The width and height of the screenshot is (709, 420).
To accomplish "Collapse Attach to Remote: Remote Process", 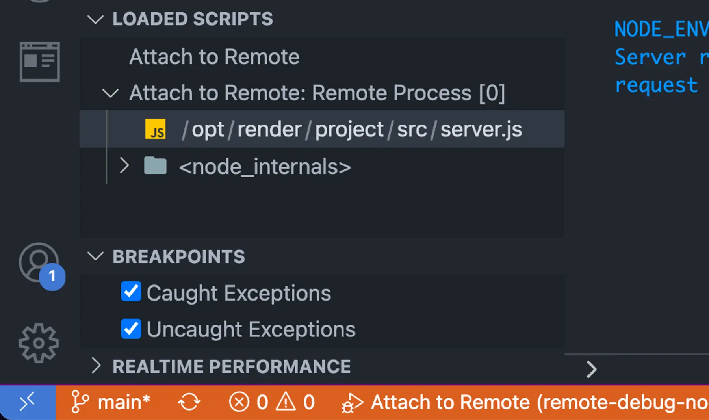I will pyautogui.click(x=111, y=93).
